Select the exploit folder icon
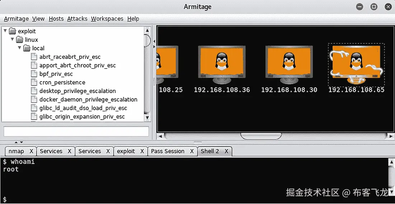395x204 pixels. point(12,31)
